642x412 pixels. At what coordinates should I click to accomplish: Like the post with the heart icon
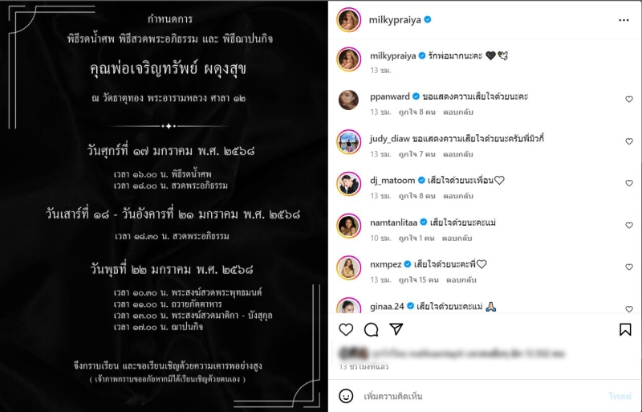[x=346, y=329]
